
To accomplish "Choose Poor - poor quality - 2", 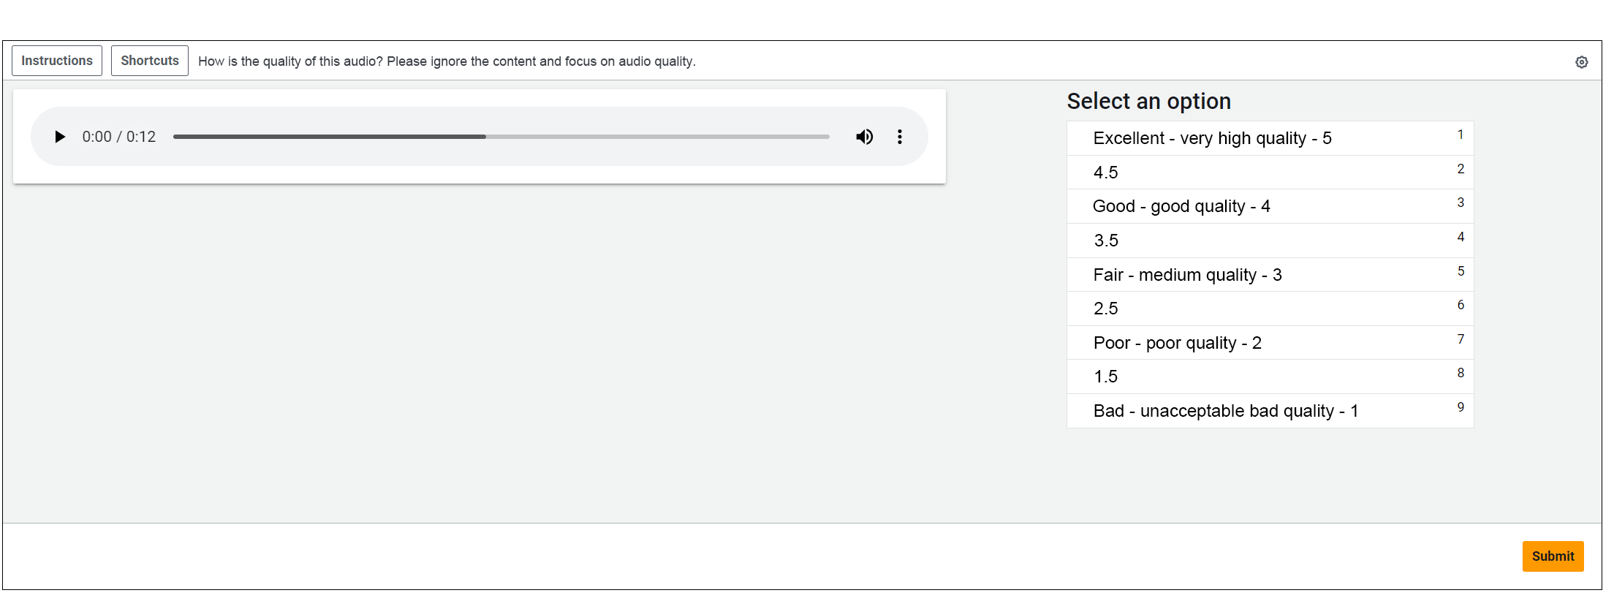I will [1270, 343].
